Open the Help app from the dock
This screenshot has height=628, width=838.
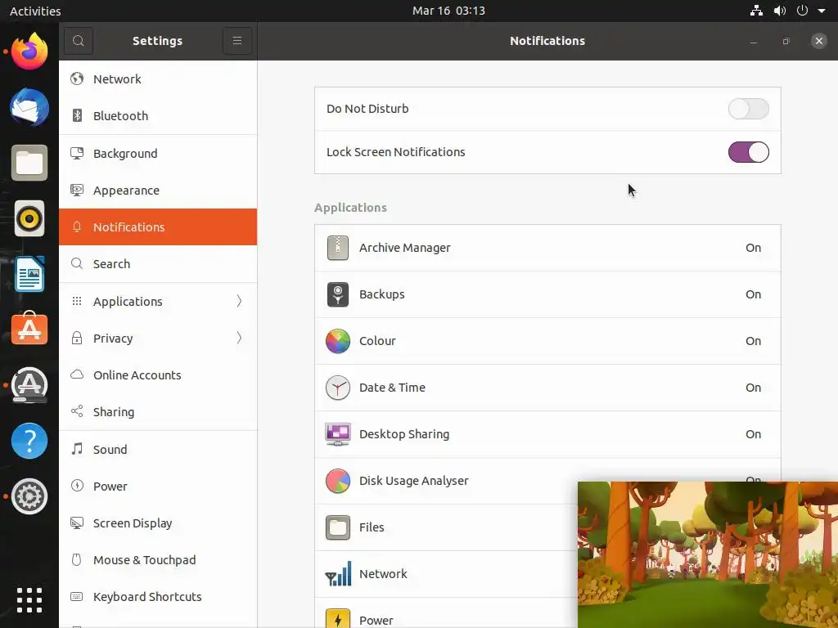[29, 441]
